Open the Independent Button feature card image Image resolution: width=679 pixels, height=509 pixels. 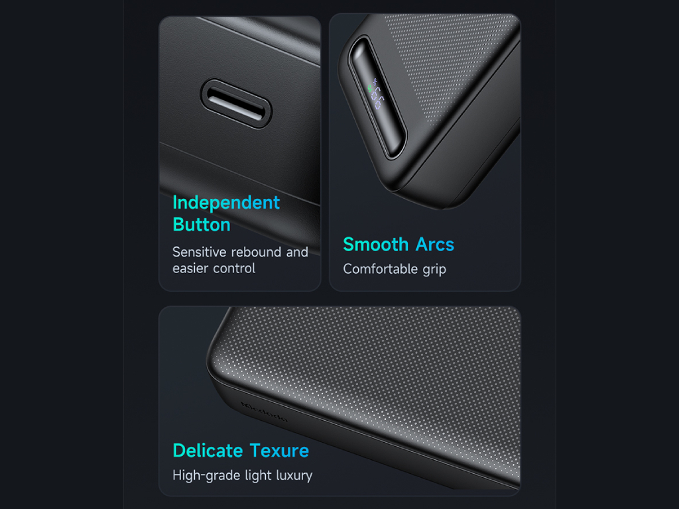tap(240, 153)
